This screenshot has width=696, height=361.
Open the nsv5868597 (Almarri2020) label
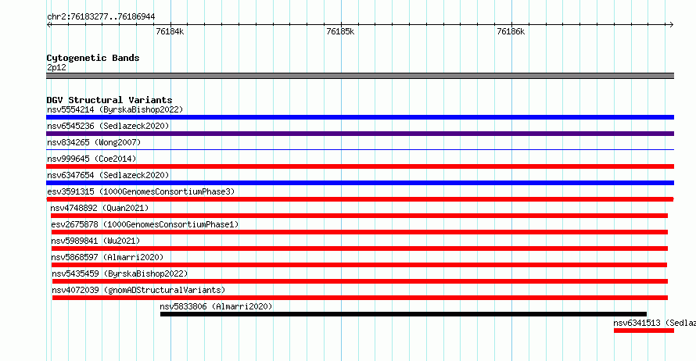coord(107,257)
